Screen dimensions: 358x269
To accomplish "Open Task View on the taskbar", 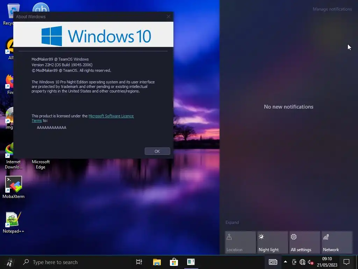I will click(x=139, y=262).
